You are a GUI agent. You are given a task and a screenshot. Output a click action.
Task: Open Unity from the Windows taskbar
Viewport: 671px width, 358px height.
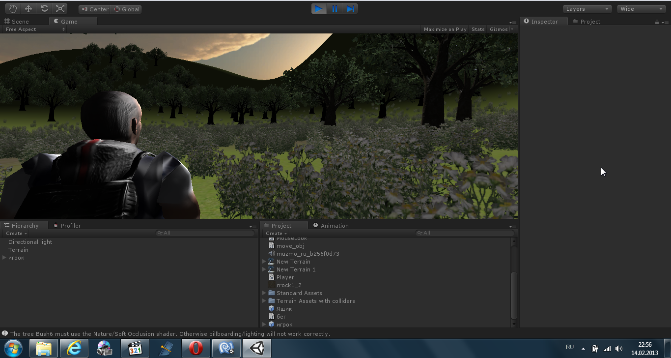pyautogui.click(x=256, y=349)
